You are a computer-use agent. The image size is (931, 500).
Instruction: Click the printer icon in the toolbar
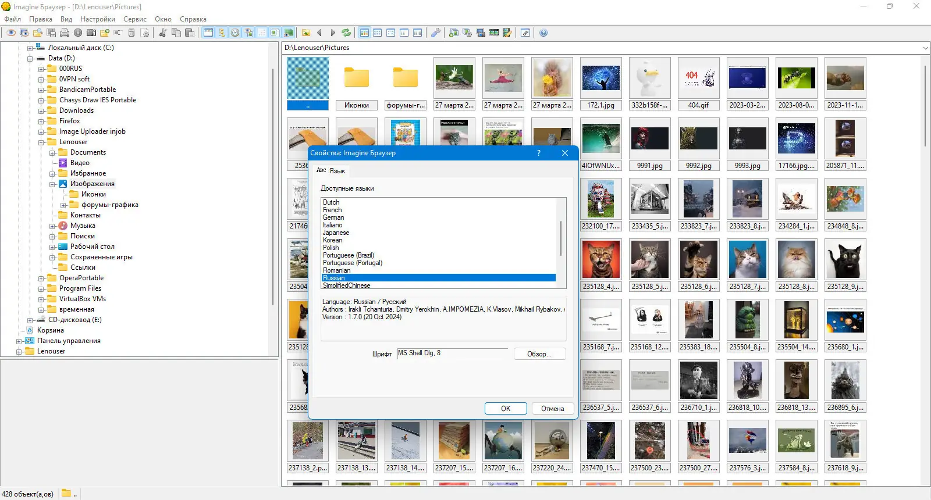(x=65, y=33)
